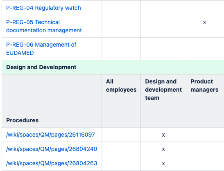
Task: Click the x in pages/26804263 row
Action: [x=163, y=164]
